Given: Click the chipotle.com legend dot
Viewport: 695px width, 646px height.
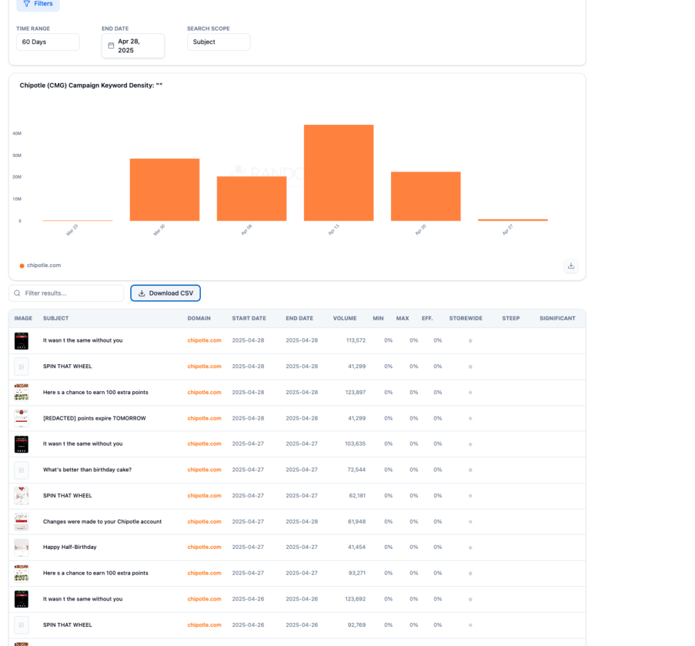Looking at the screenshot, I should tap(22, 266).
